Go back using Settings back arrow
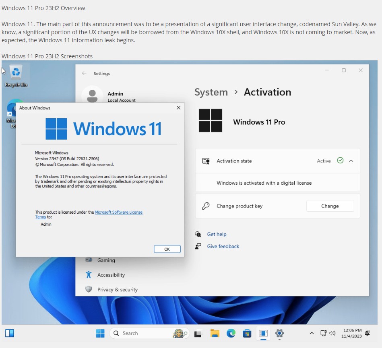The image size is (382, 348). [x=84, y=73]
